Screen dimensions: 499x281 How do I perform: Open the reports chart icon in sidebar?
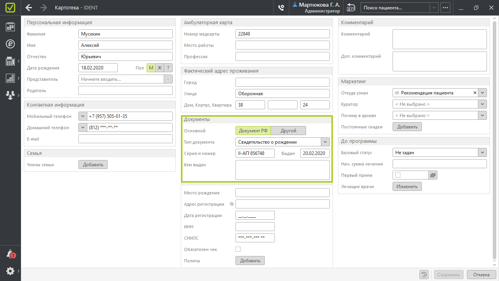click(x=10, y=78)
